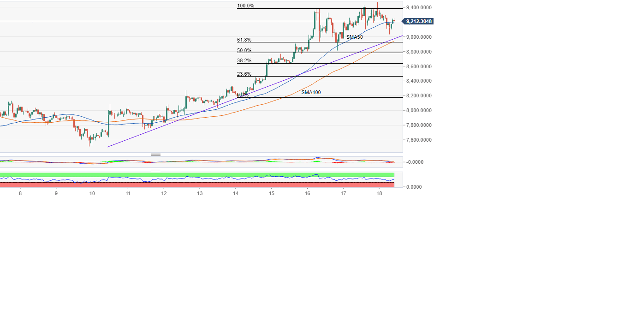Click the 0.0% Fibonacci base label
This screenshot has height=328, width=630.
coord(243,95)
